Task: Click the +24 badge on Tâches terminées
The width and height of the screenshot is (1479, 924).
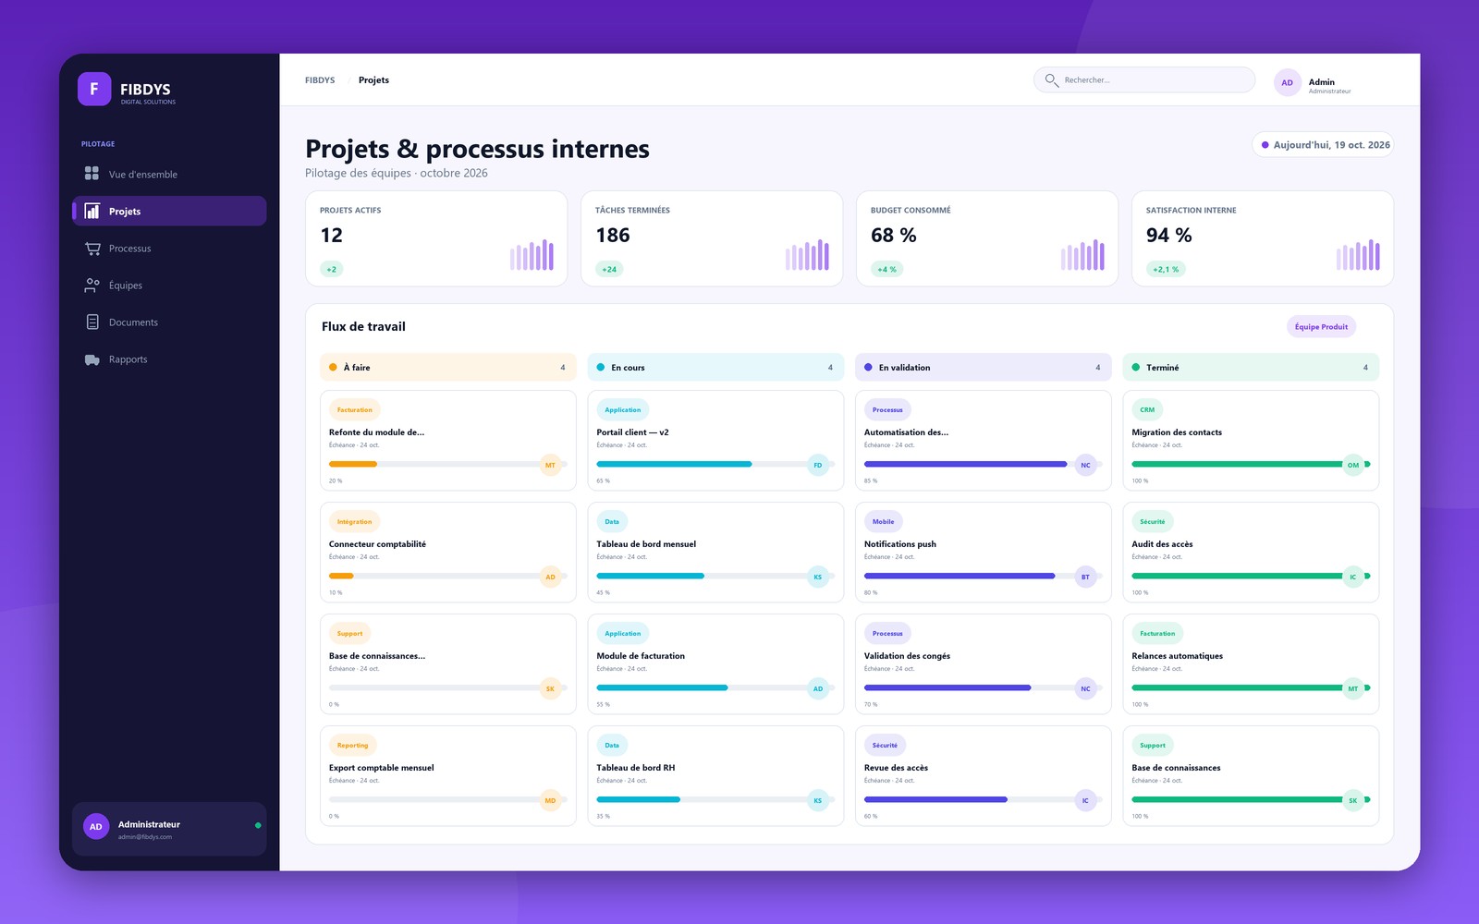Action: (x=609, y=269)
